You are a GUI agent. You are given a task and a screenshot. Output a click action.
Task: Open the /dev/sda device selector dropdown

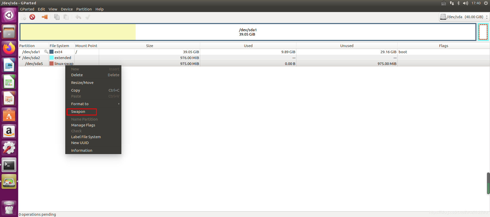coord(464,17)
